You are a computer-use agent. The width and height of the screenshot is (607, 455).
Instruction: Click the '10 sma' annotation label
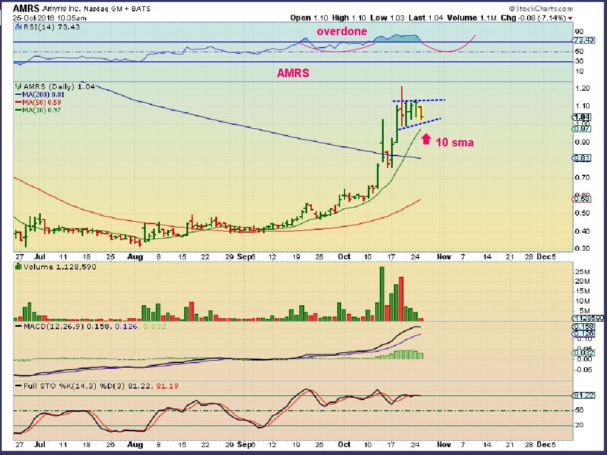pyautogui.click(x=455, y=143)
